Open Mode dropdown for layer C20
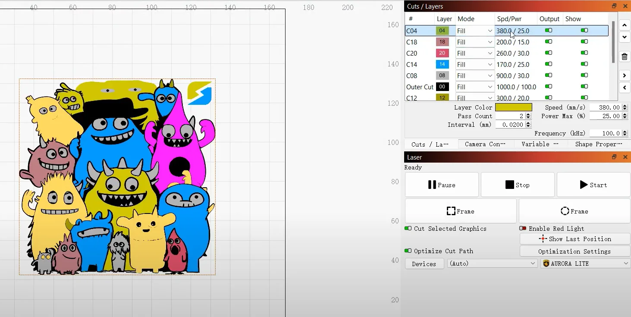The width and height of the screenshot is (631, 317). coord(474,53)
